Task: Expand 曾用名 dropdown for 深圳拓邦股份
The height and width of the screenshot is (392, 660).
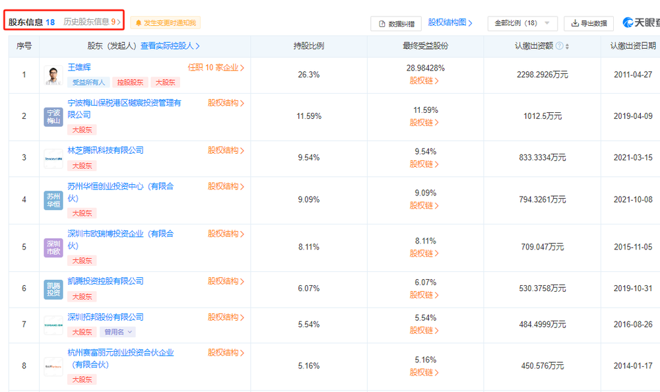Action: (x=118, y=332)
